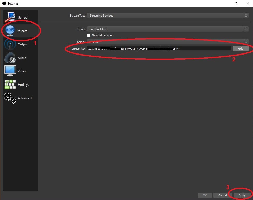Click the OBS logo in the title bar
This screenshot has width=253, height=200.
click(x=4, y=3)
